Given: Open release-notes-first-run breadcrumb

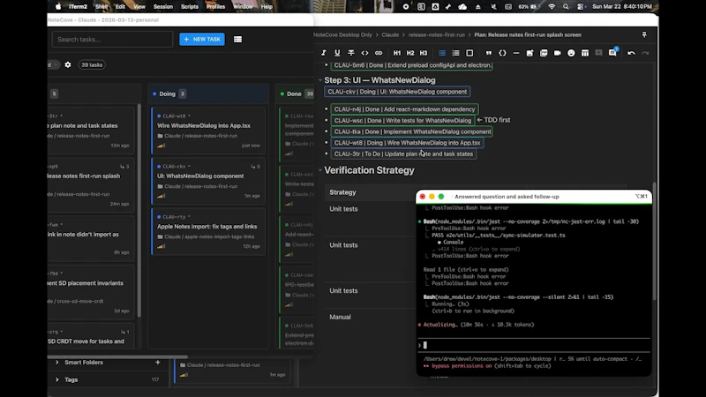Looking at the screenshot, I should point(436,34).
